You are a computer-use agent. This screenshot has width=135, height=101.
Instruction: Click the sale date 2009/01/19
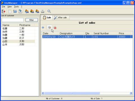point(49,37)
